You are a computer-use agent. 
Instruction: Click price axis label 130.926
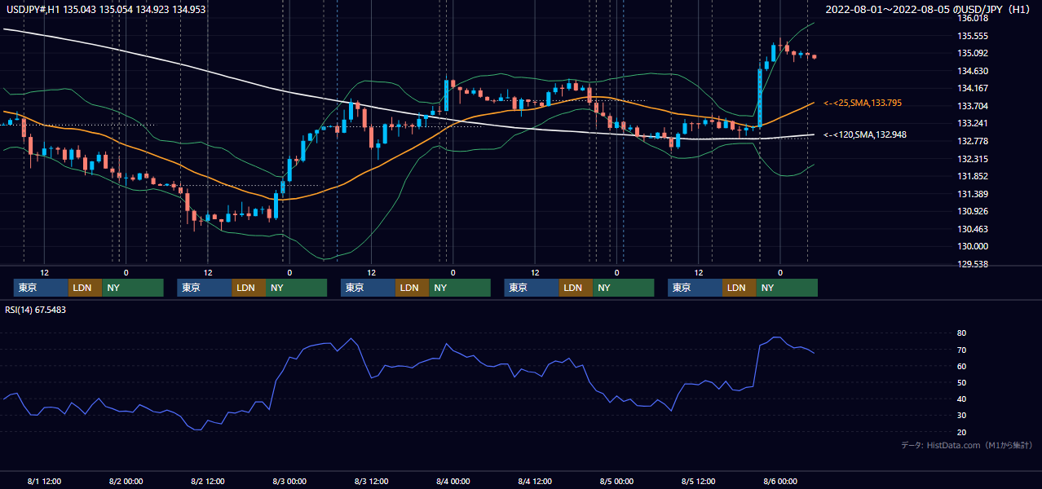point(974,211)
